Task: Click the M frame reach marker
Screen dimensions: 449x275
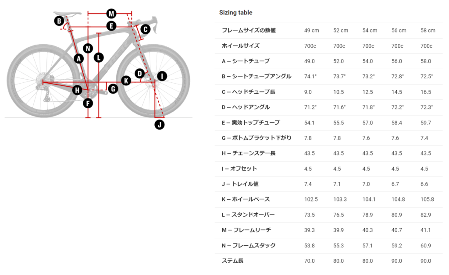Action: click(x=111, y=13)
